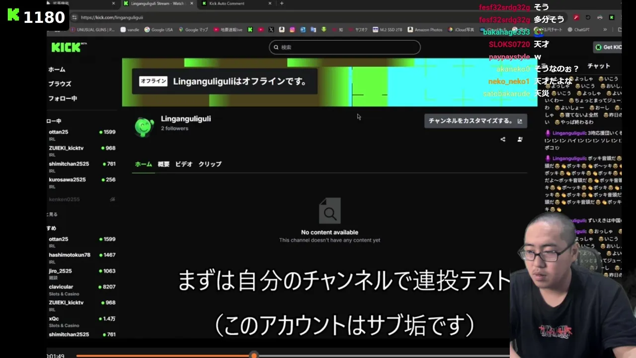
Task: Open kenken0255 channel in sidebar
Action: [x=82, y=199]
